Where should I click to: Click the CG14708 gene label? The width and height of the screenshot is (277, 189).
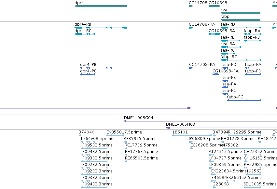(198, 3)
